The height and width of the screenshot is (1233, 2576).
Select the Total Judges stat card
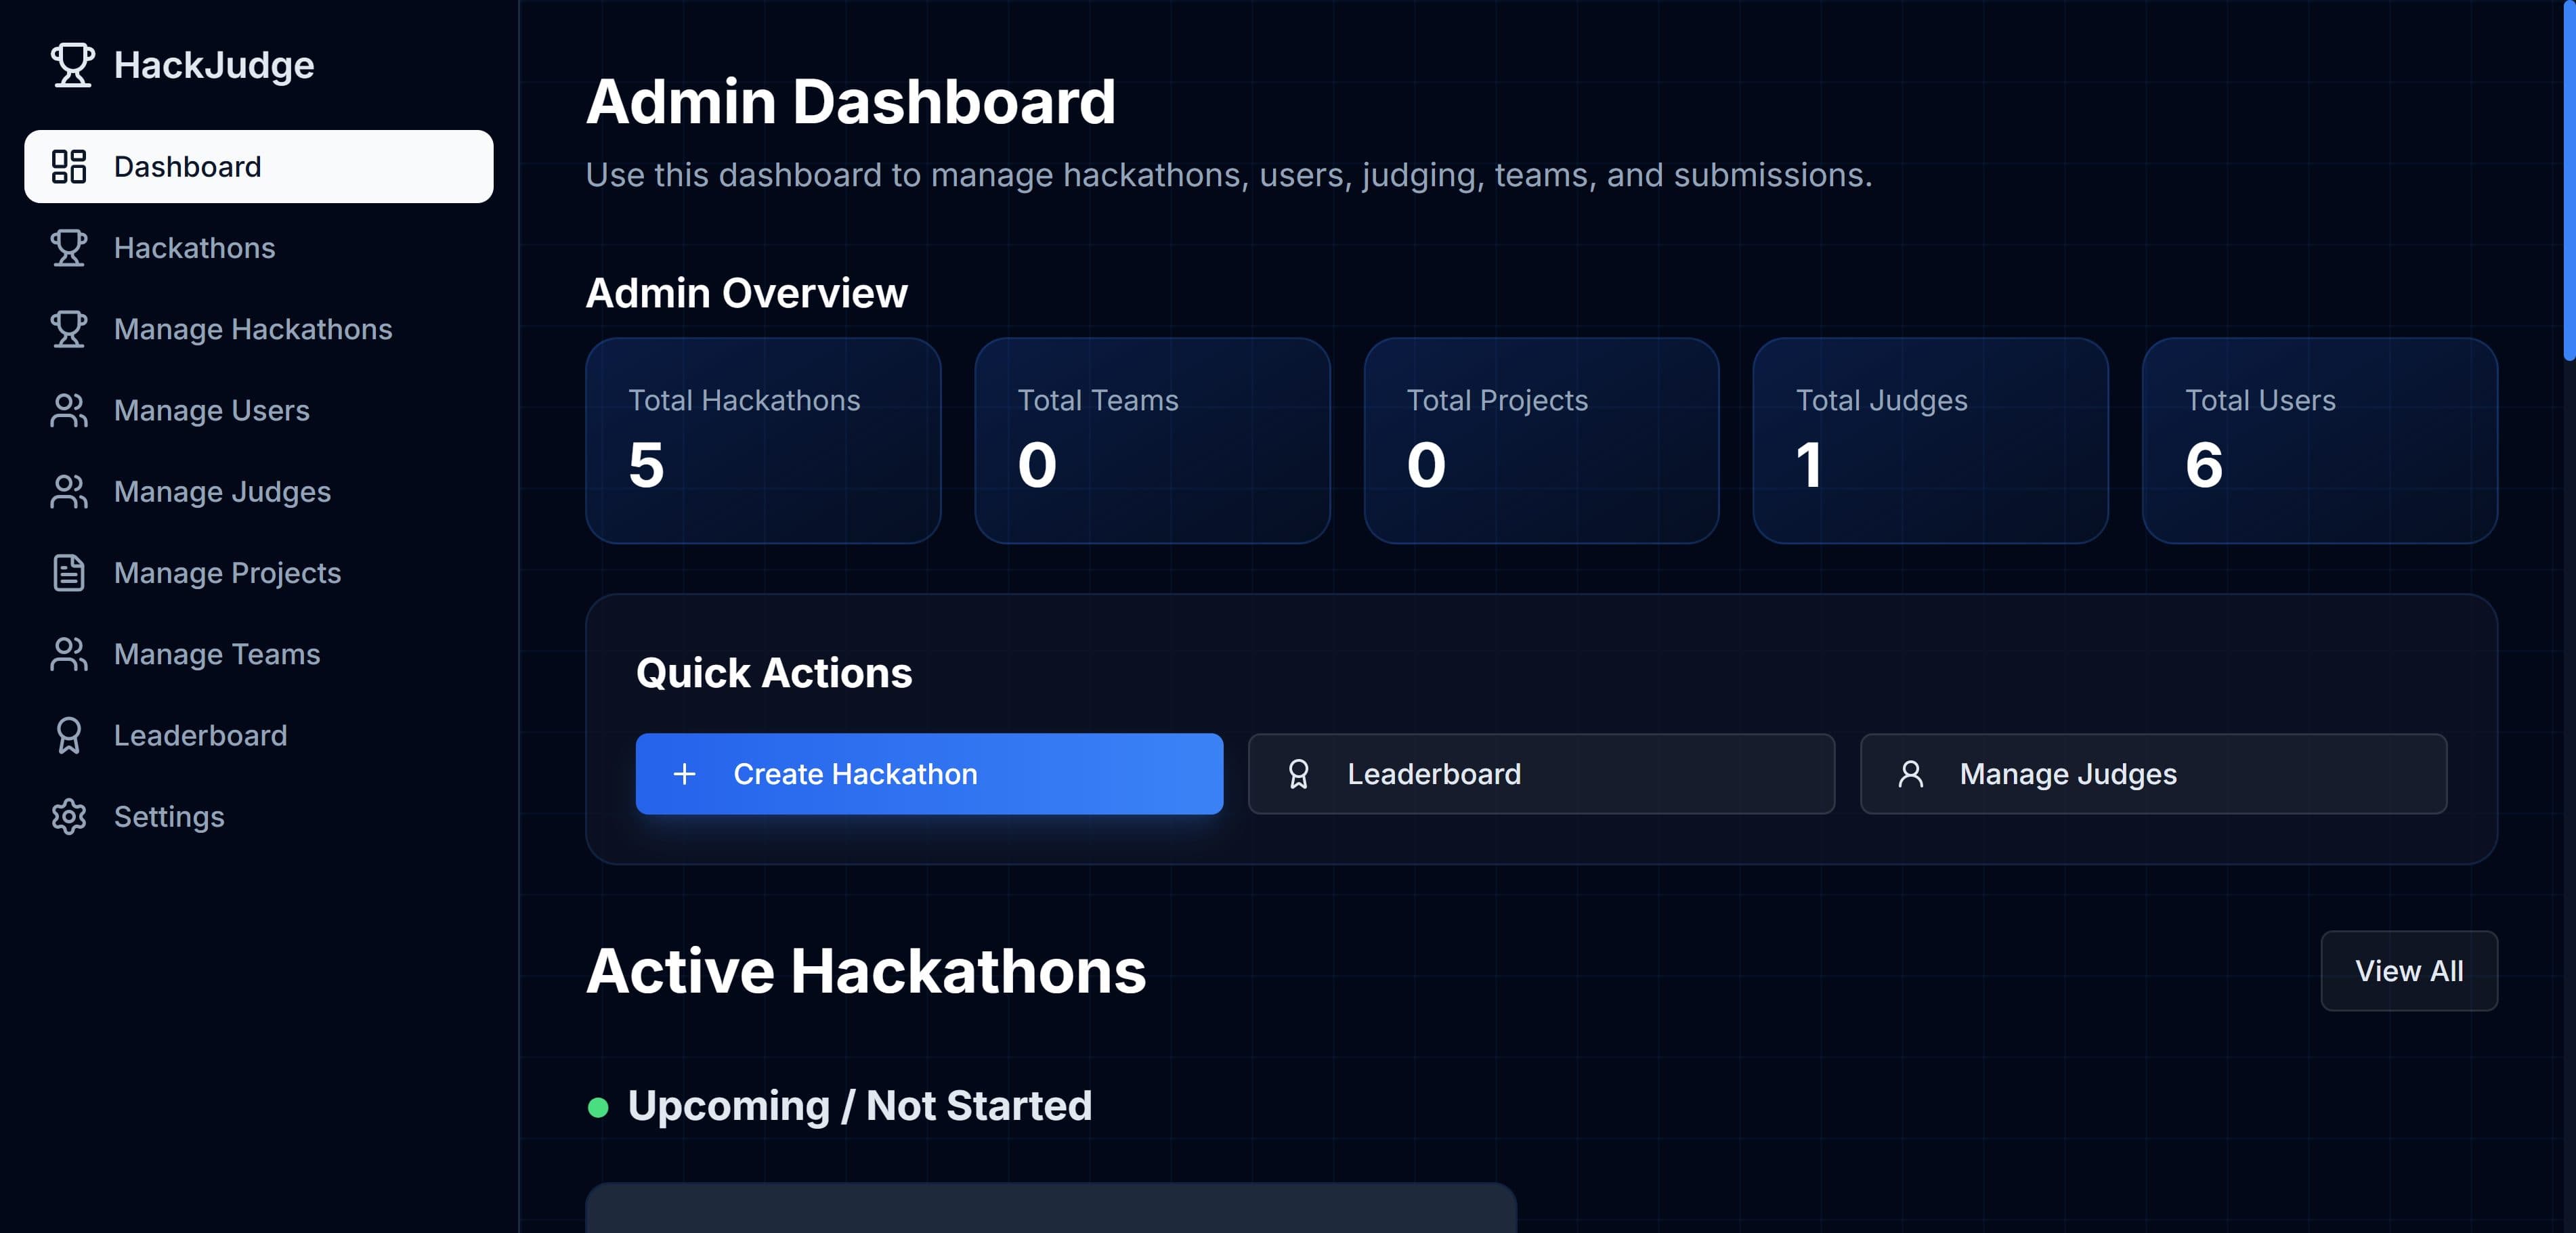click(1930, 441)
